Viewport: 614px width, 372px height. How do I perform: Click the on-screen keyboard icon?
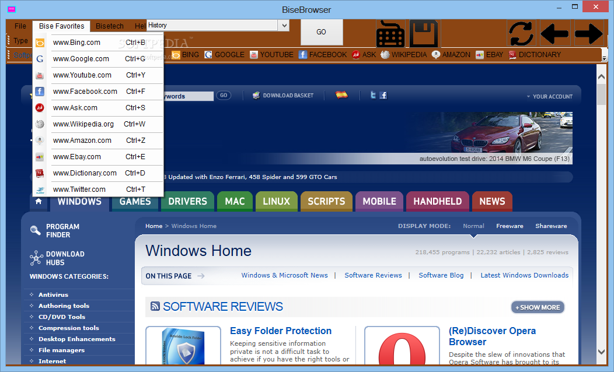click(x=390, y=33)
